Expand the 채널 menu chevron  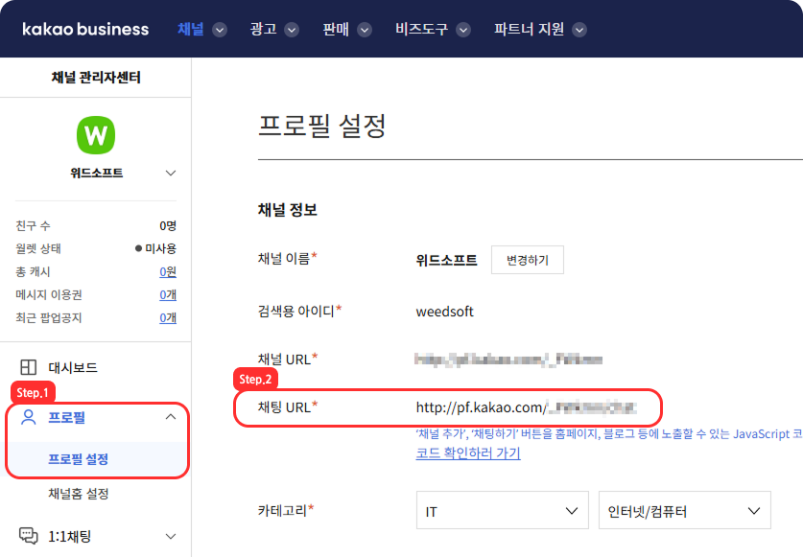pos(220,31)
